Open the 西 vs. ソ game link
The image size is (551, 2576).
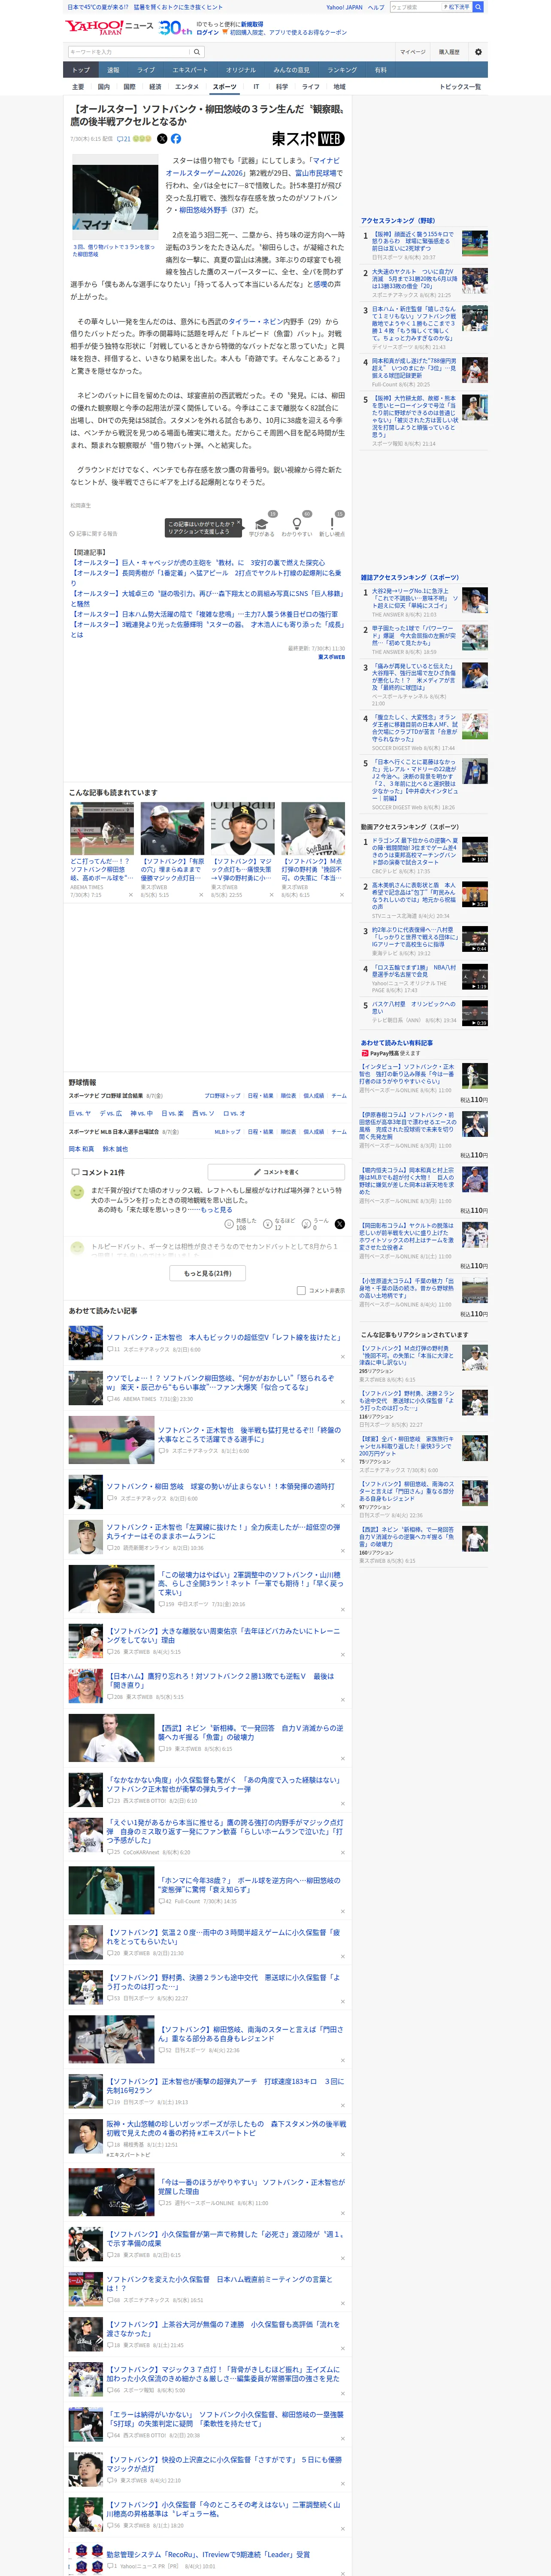pyautogui.click(x=203, y=1113)
